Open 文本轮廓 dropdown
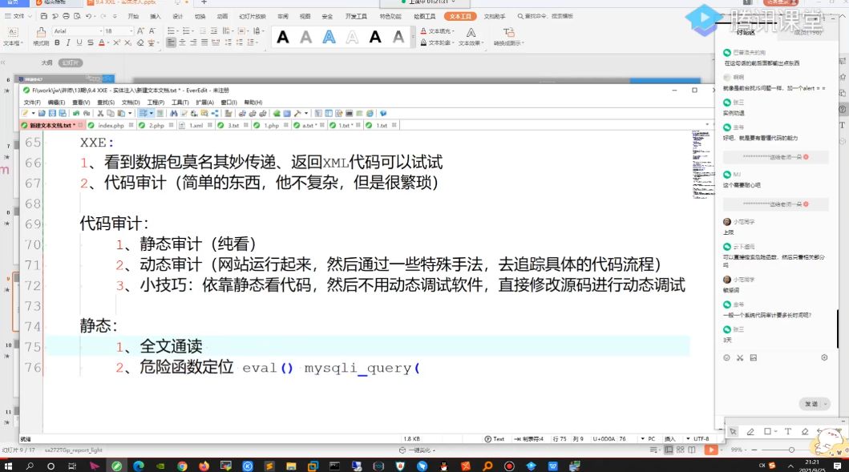 [438, 42]
